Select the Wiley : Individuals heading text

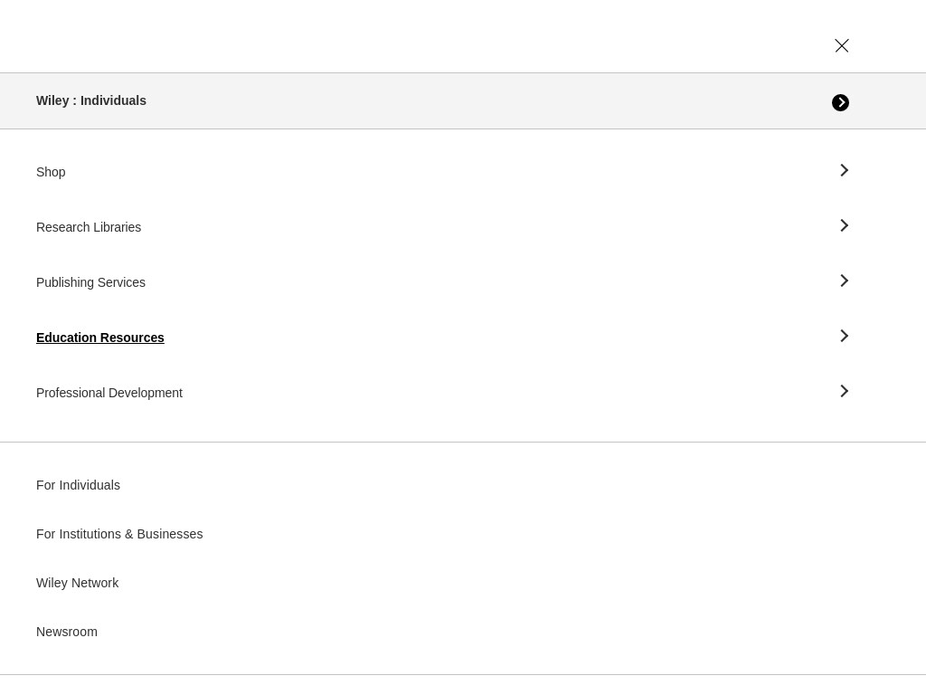(x=91, y=100)
